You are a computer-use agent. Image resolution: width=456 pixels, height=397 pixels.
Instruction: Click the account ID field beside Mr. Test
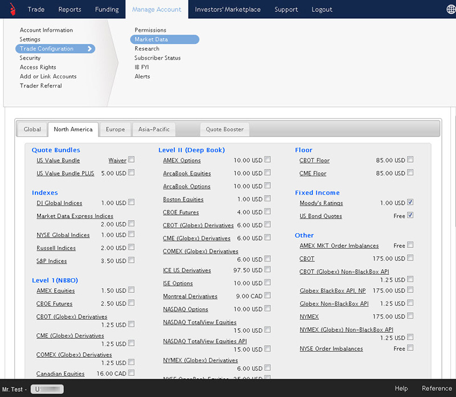[47, 389]
